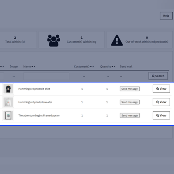Image resolution: width=174 pixels, height=174 pixels.
Task: Click the Help button
Action: point(166,16)
